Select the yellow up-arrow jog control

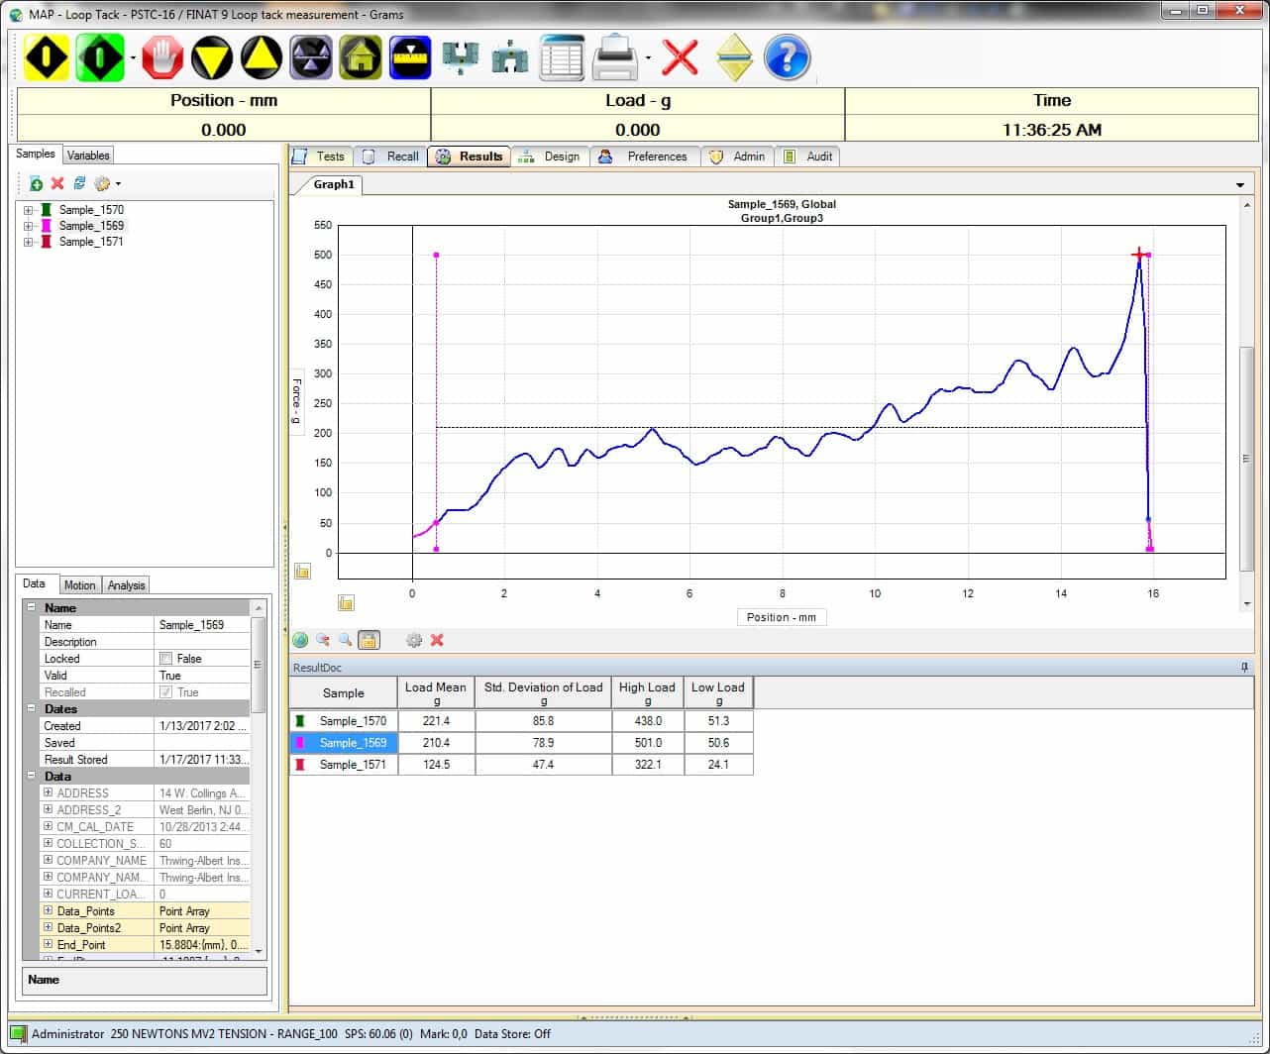coord(262,57)
